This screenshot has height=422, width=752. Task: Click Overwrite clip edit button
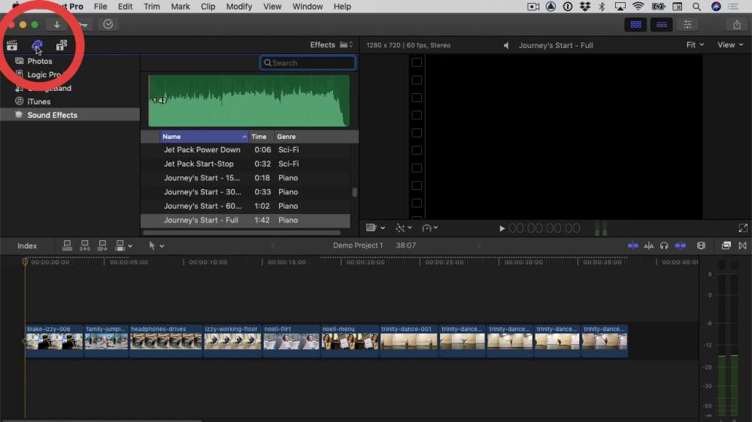(120, 246)
